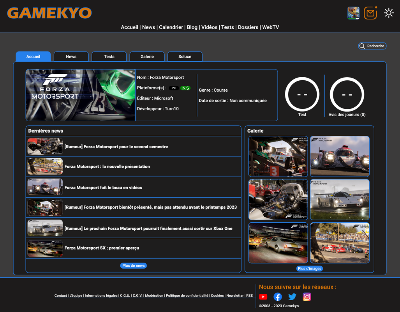Open Informations légales footer link
This screenshot has height=312, width=400.
pyautogui.click(x=101, y=296)
